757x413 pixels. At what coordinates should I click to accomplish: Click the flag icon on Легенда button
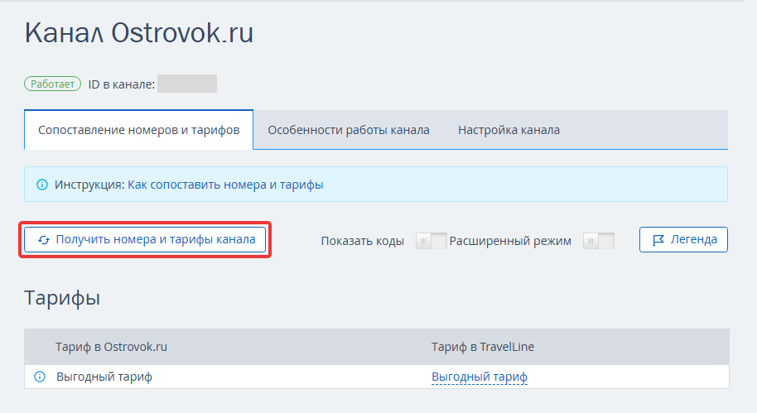[x=658, y=240]
